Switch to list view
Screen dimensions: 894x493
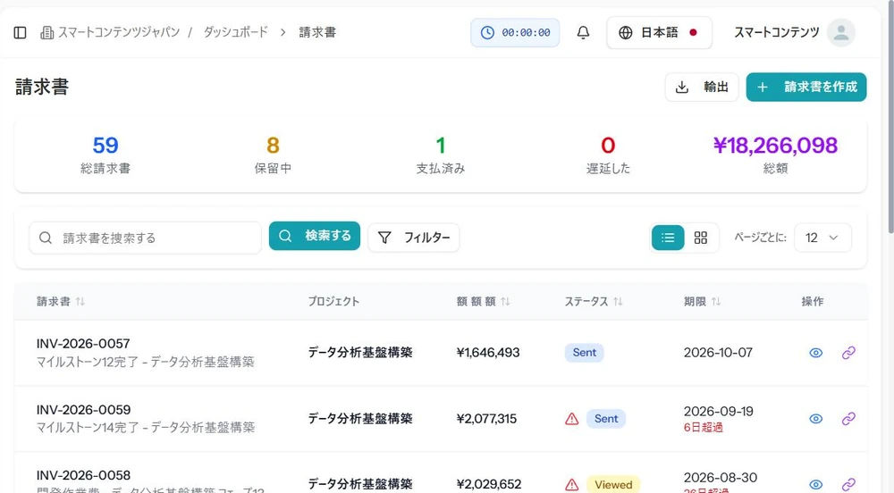(668, 238)
